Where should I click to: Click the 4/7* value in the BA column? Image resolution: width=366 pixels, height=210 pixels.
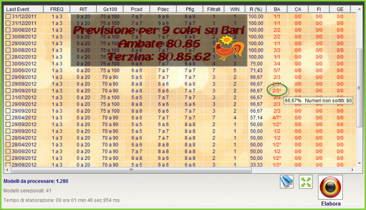click(277, 118)
